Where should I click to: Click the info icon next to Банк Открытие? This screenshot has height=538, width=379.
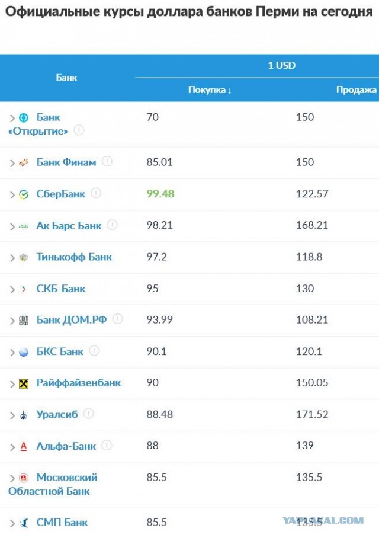pyautogui.click(x=79, y=130)
